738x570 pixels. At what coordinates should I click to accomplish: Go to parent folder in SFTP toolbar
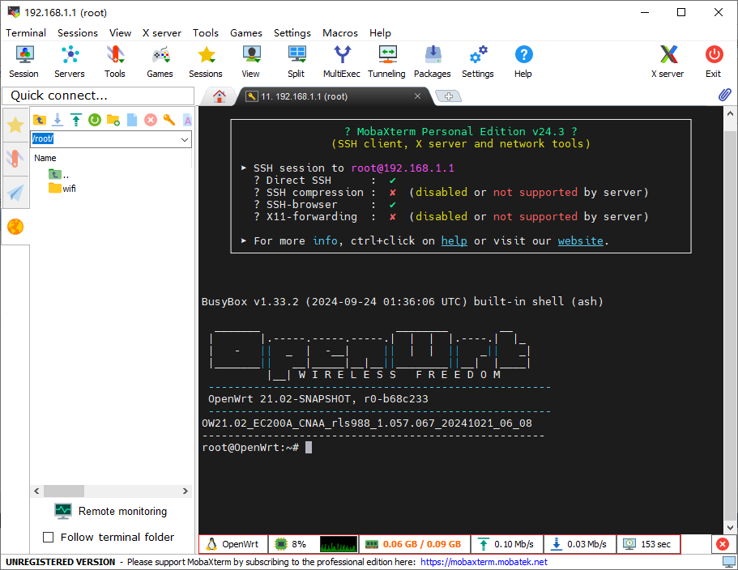click(40, 120)
